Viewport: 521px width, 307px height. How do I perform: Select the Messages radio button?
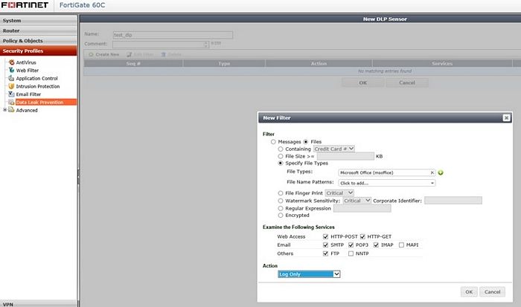pyautogui.click(x=273, y=142)
